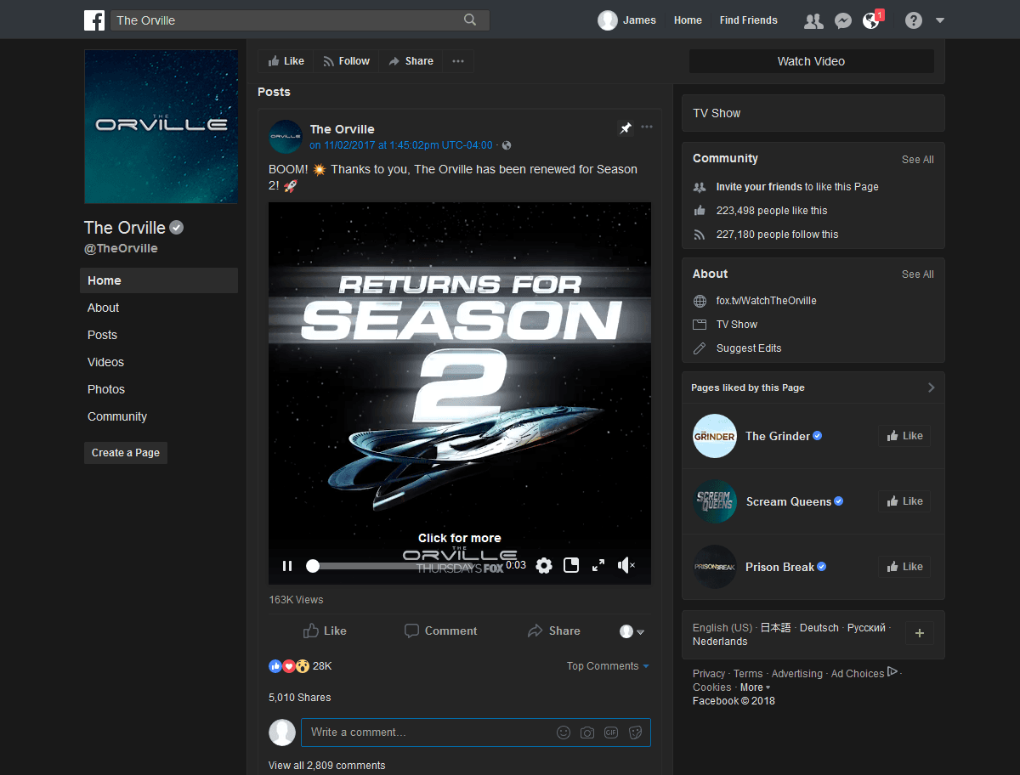Click Community See All link

pyautogui.click(x=918, y=160)
